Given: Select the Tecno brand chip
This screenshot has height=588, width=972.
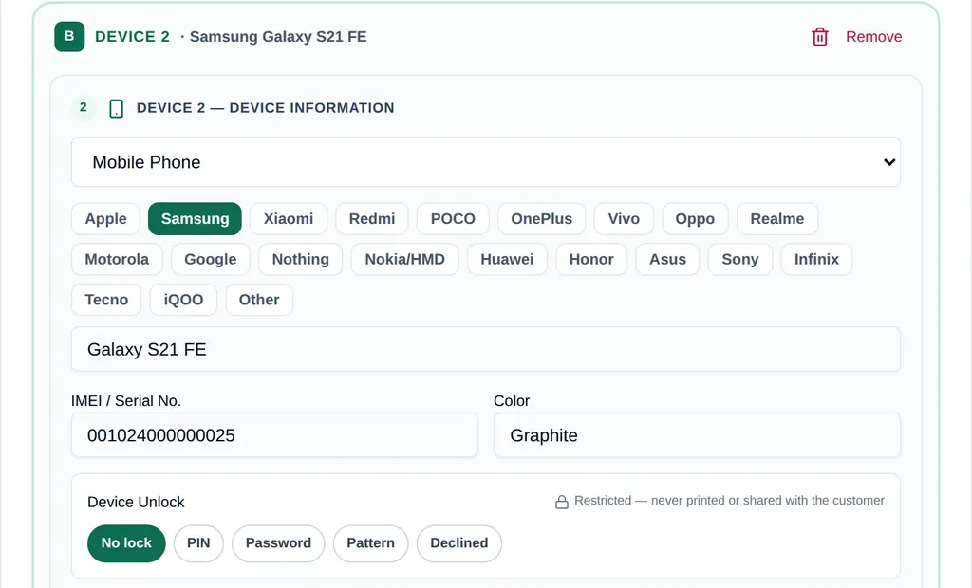Looking at the screenshot, I should point(106,300).
